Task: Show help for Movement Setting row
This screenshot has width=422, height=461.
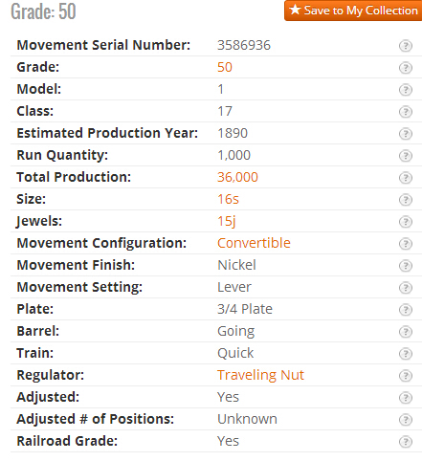Action: point(406,288)
